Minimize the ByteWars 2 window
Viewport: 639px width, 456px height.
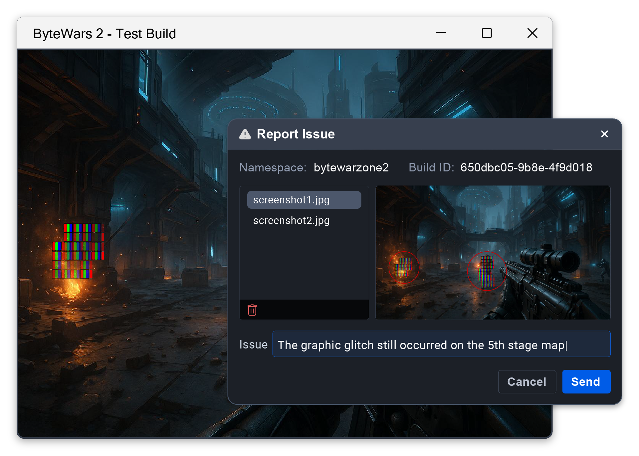coord(441,33)
